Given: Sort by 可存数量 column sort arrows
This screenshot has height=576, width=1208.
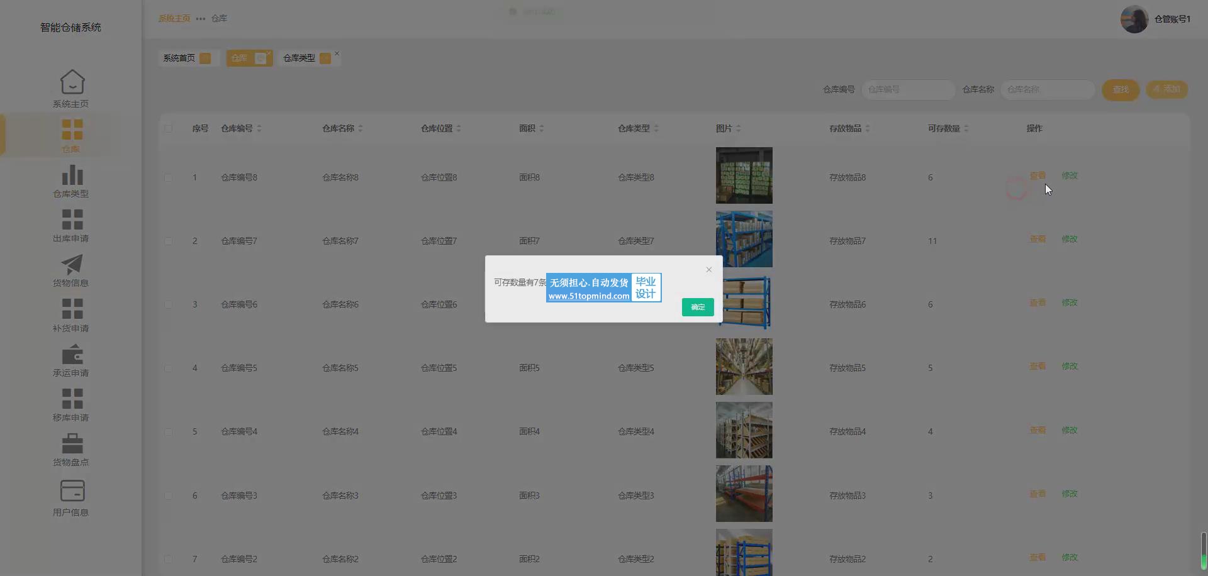Looking at the screenshot, I should pyautogui.click(x=966, y=128).
